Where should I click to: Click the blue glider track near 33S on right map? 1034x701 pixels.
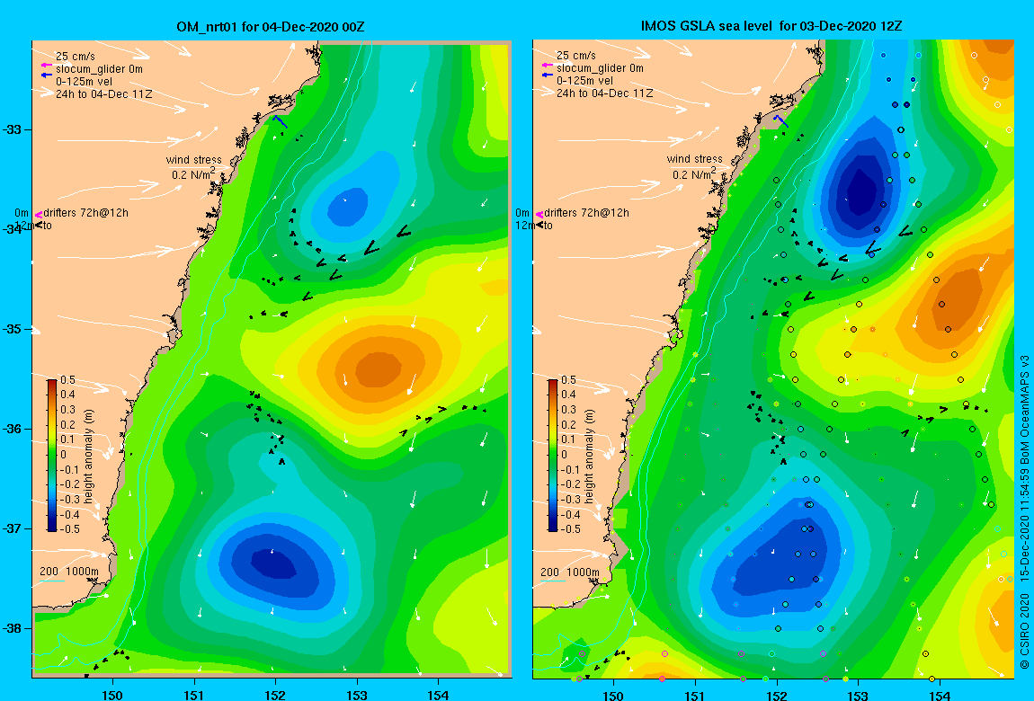point(781,121)
